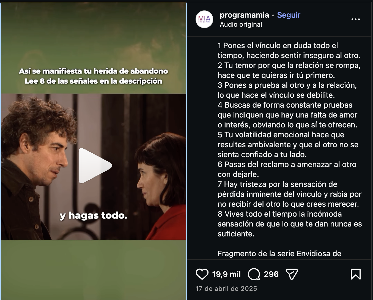Open more options three-dot menu

pos(355,19)
